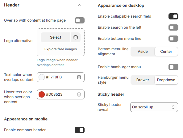
Task: Enable search on the left toggle
Action: (173, 27)
